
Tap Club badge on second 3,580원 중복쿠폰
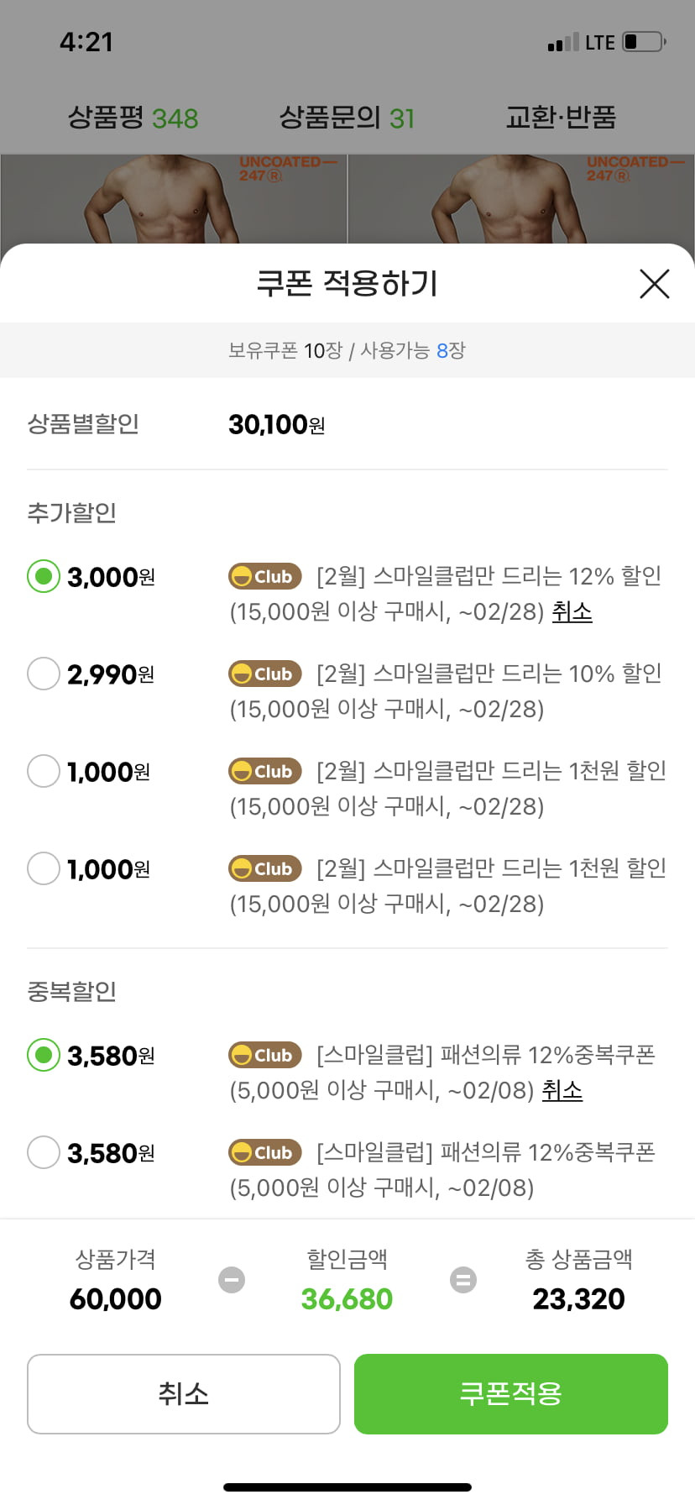264,1152
